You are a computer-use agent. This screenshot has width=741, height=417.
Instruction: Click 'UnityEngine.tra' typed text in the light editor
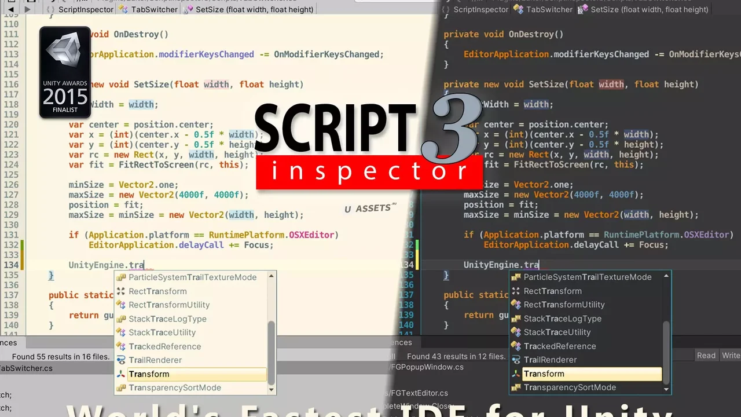107,265
